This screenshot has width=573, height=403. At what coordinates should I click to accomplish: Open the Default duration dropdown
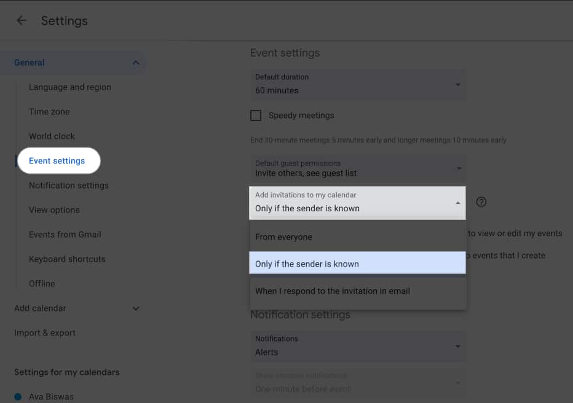pyautogui.click(x=358, y=84)
